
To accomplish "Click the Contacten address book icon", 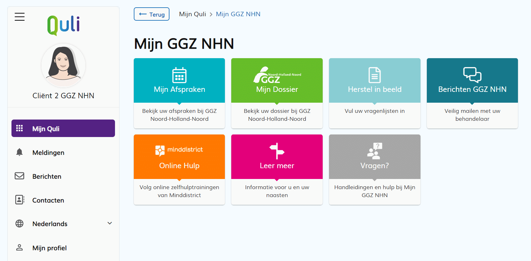I will coord(20,200).
